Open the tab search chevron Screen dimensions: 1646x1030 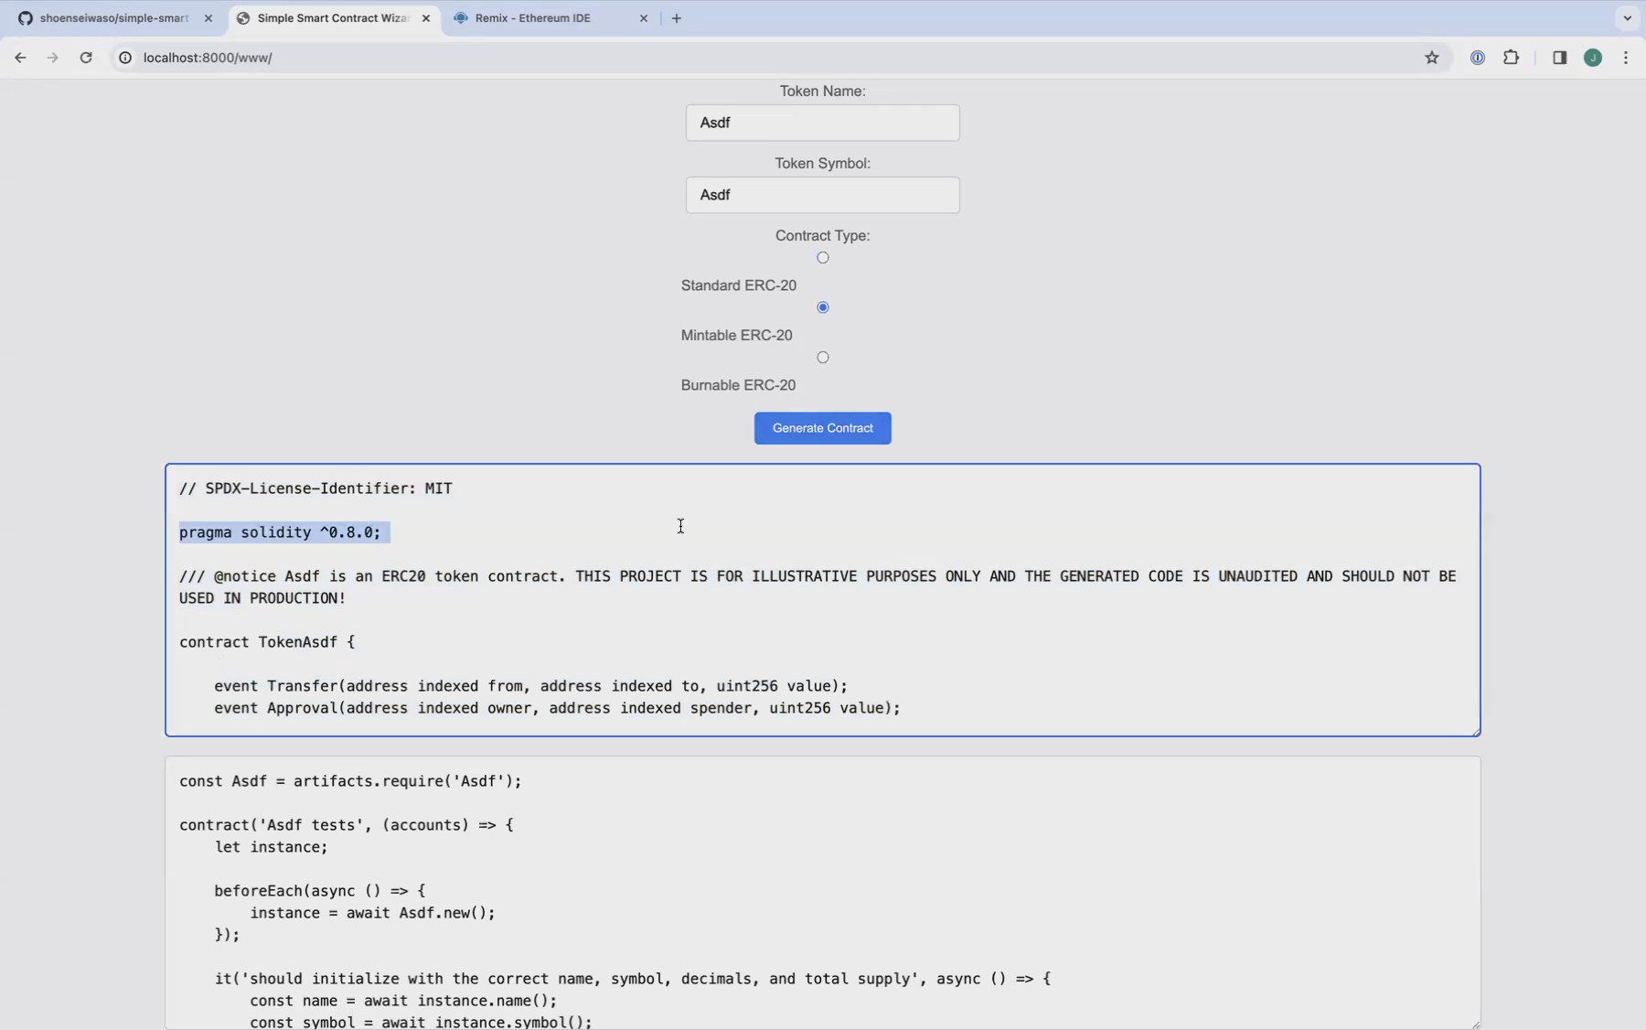click(x=1628, y=17)
